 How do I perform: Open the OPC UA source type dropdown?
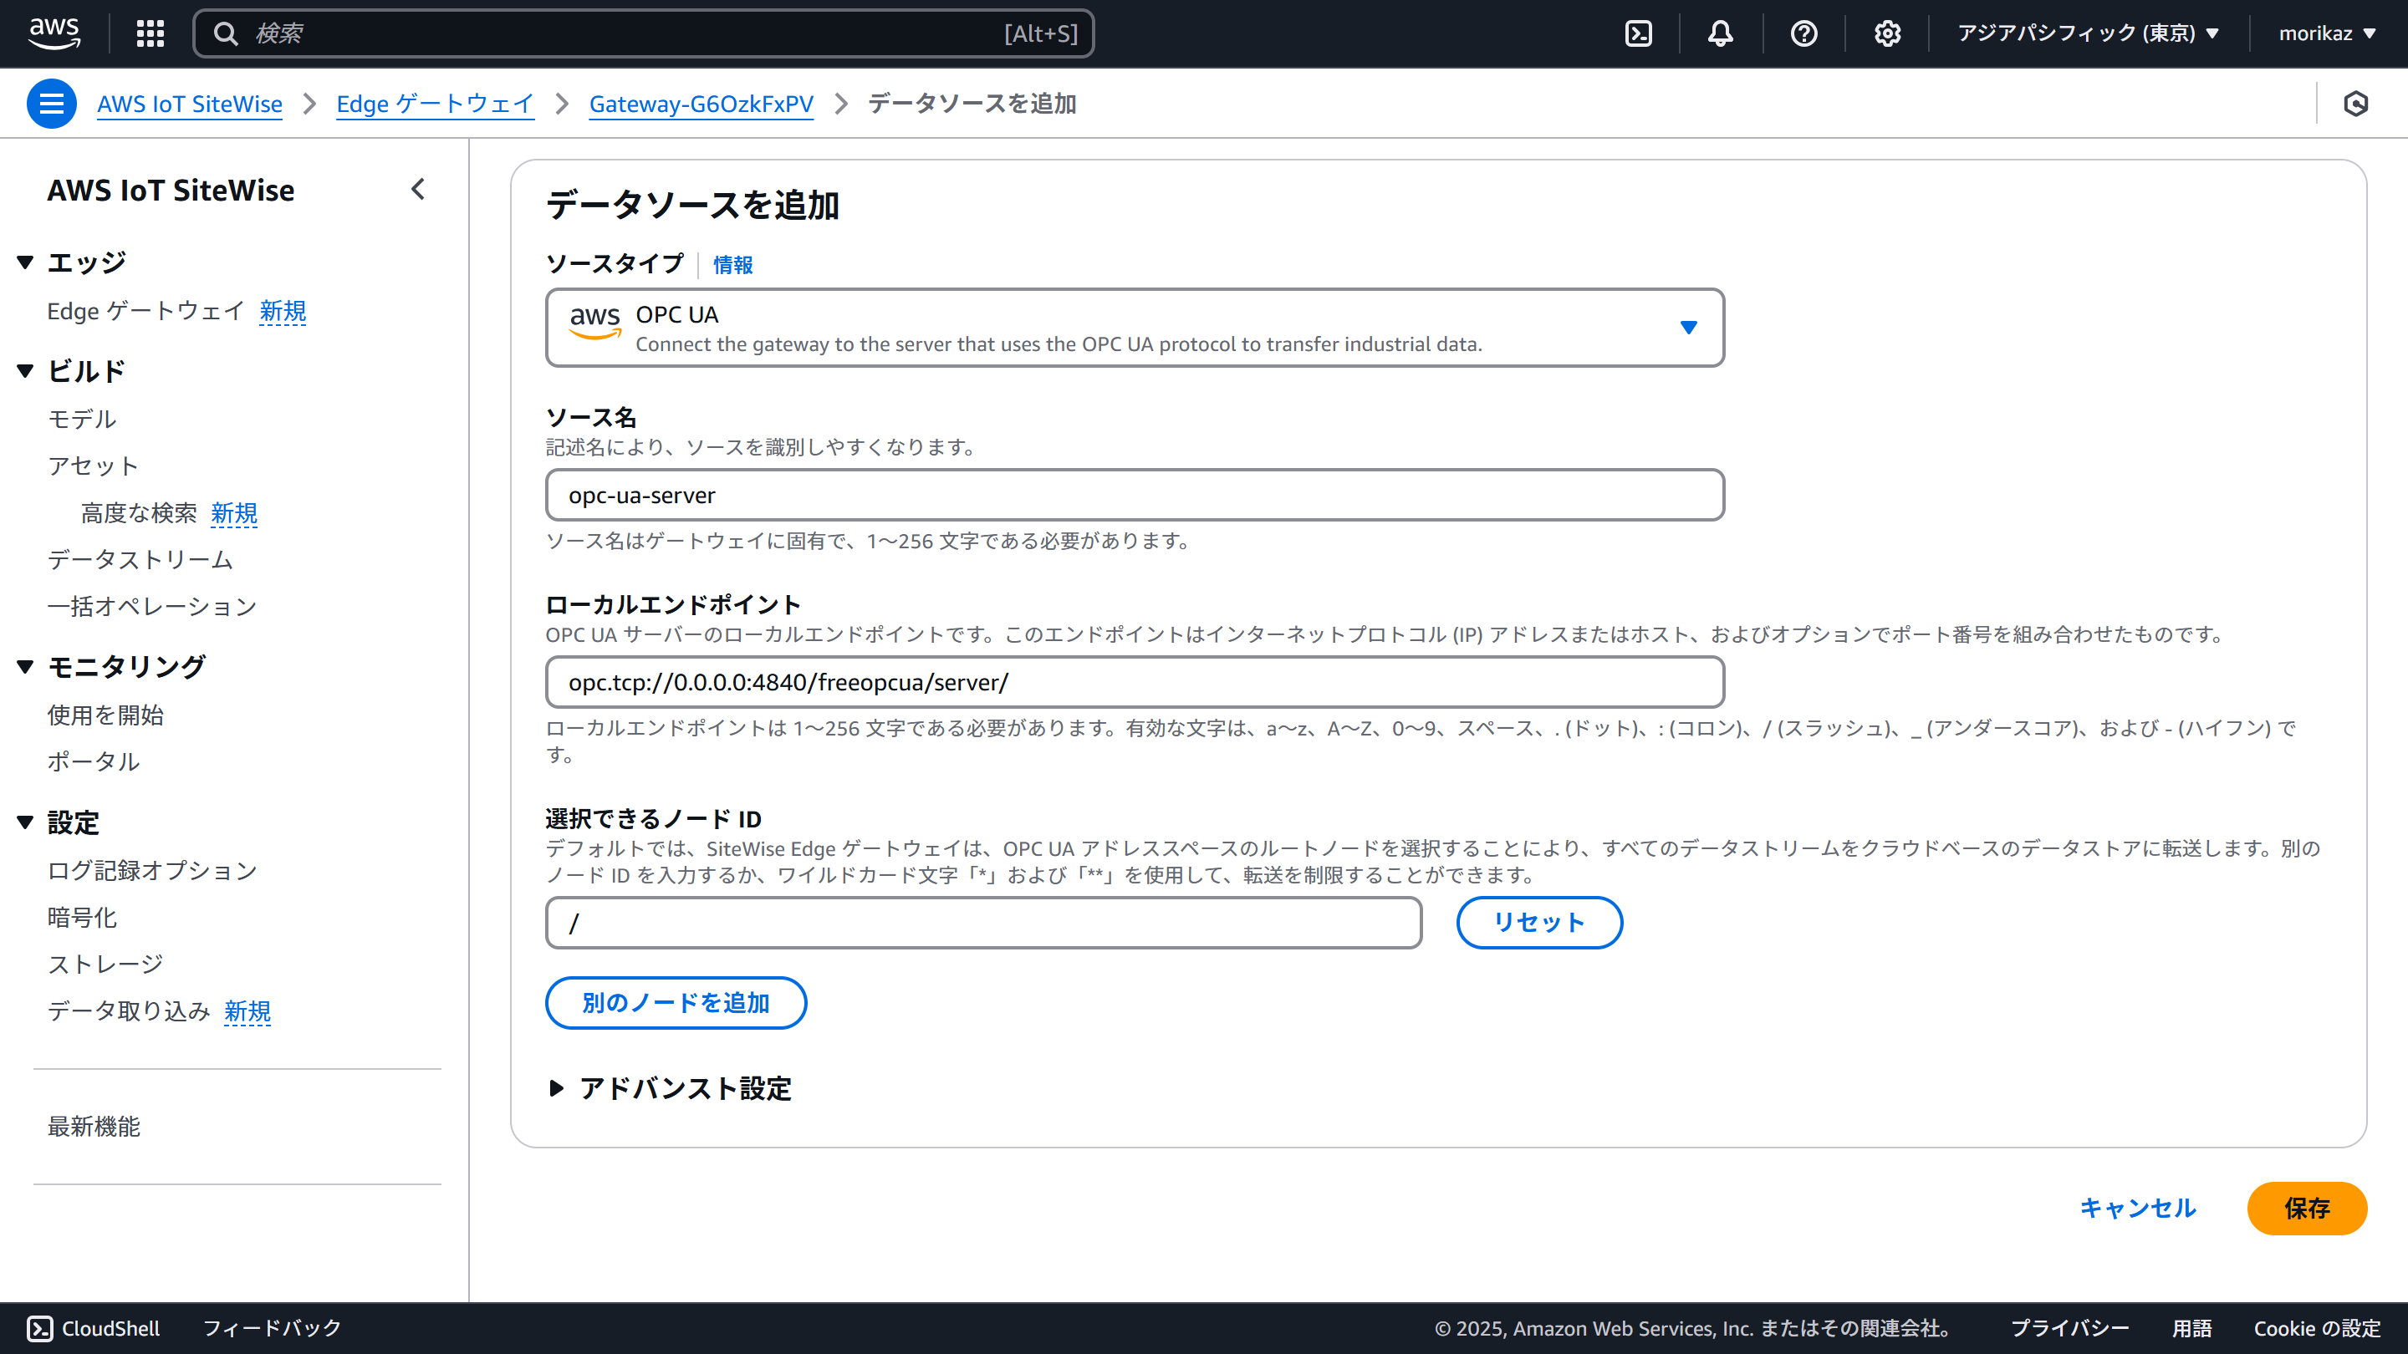tap(1135, 328)
